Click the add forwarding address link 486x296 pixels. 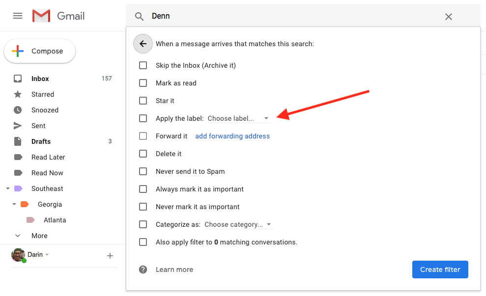point(232,136)
